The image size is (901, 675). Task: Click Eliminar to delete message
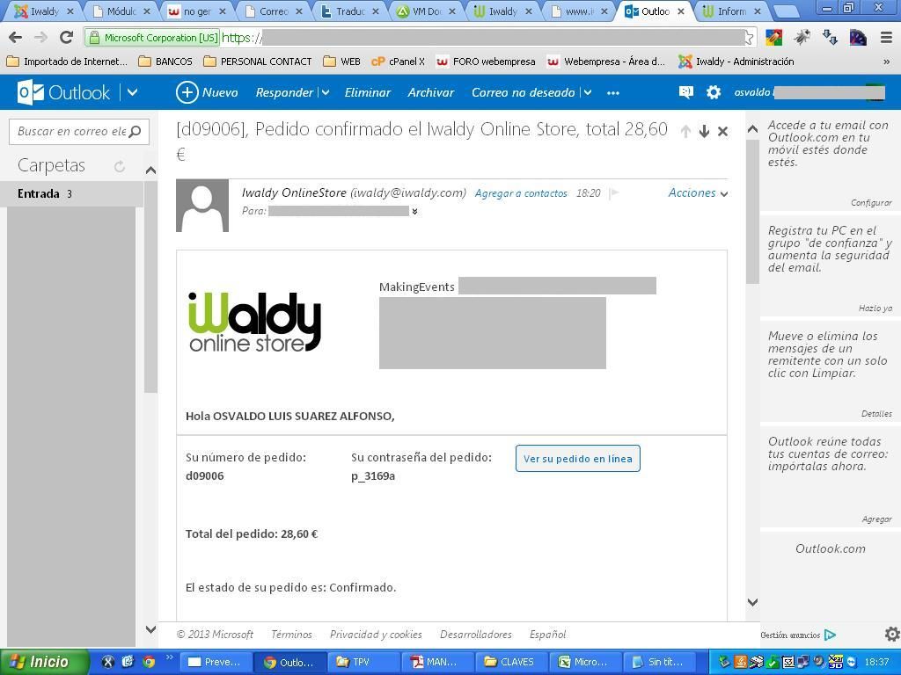(367, 92)
